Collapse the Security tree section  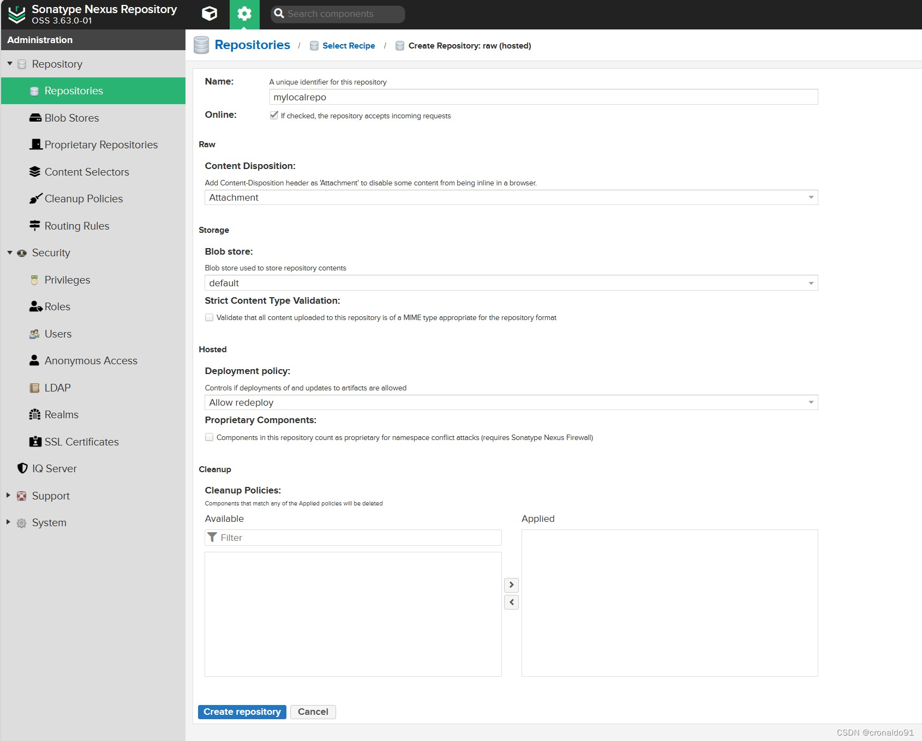tap(10, 252)
